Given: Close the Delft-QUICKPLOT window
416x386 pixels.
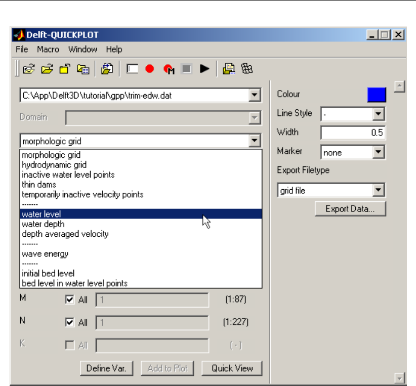Looking at the screenshot, I should point(398,35).
